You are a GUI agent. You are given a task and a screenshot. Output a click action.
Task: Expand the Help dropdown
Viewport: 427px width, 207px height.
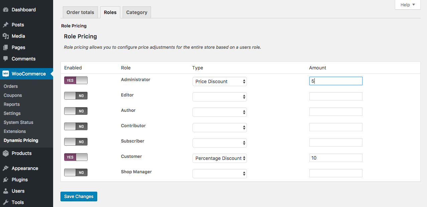407,5
